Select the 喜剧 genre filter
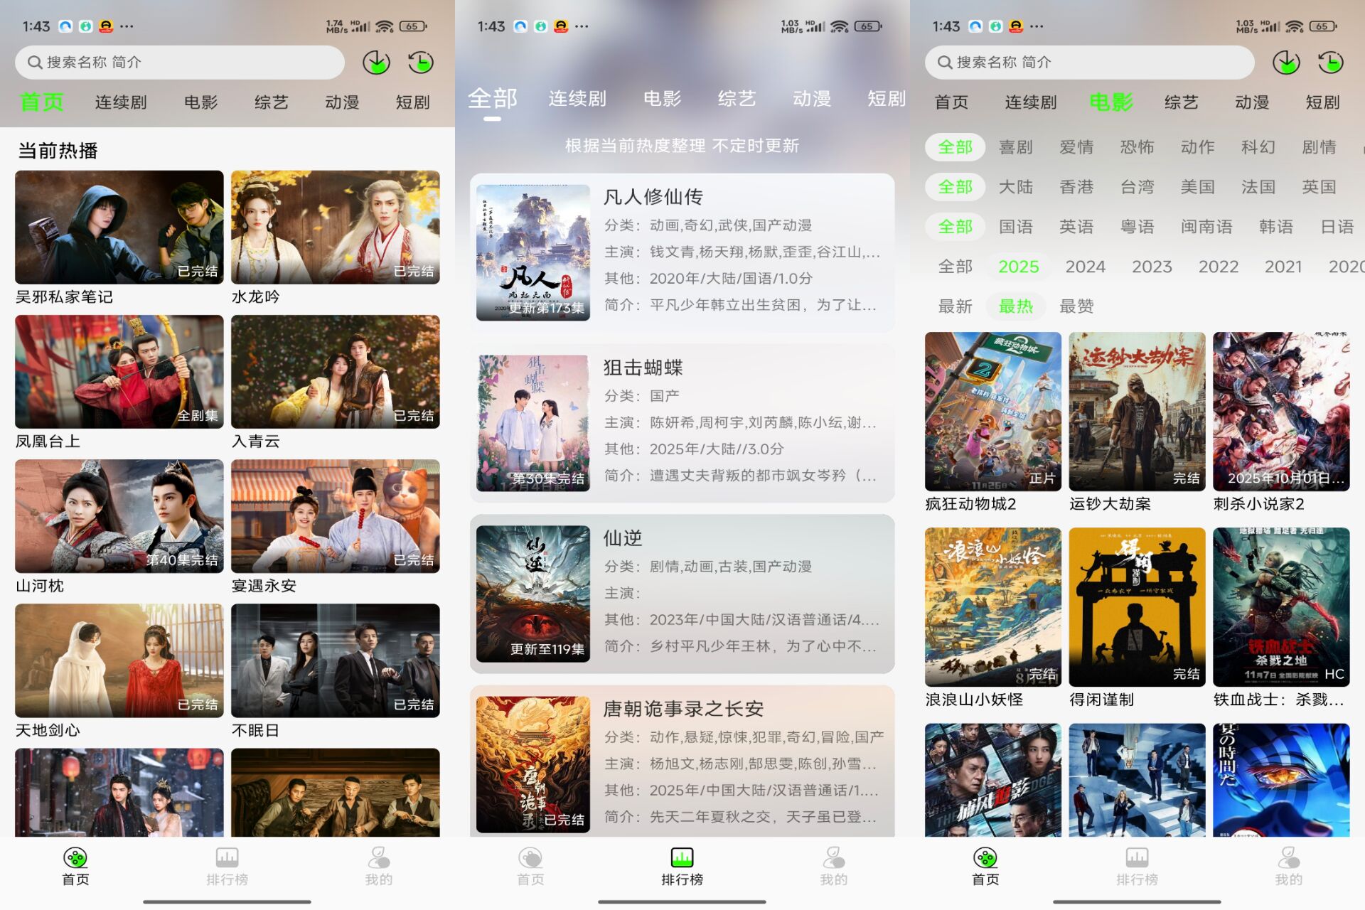 click(1015, 147)
